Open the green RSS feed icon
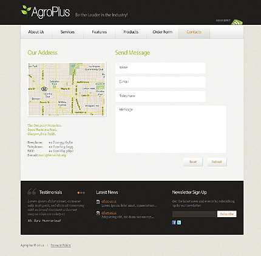The height and width of the screenshot is (256, 261). [x=237, y=22]
